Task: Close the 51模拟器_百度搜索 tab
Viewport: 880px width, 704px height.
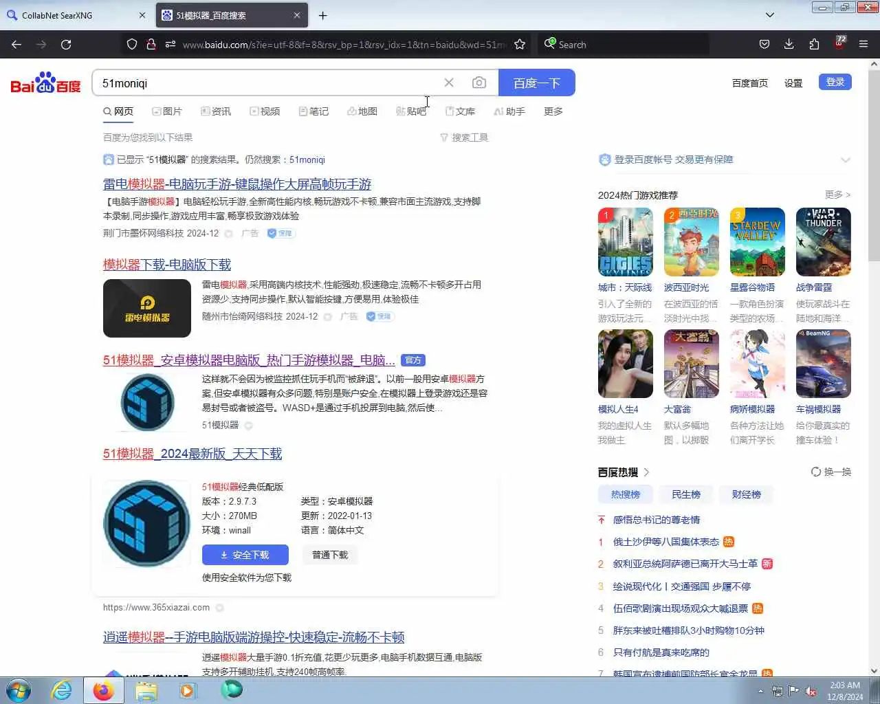Action: pos(297,15)
